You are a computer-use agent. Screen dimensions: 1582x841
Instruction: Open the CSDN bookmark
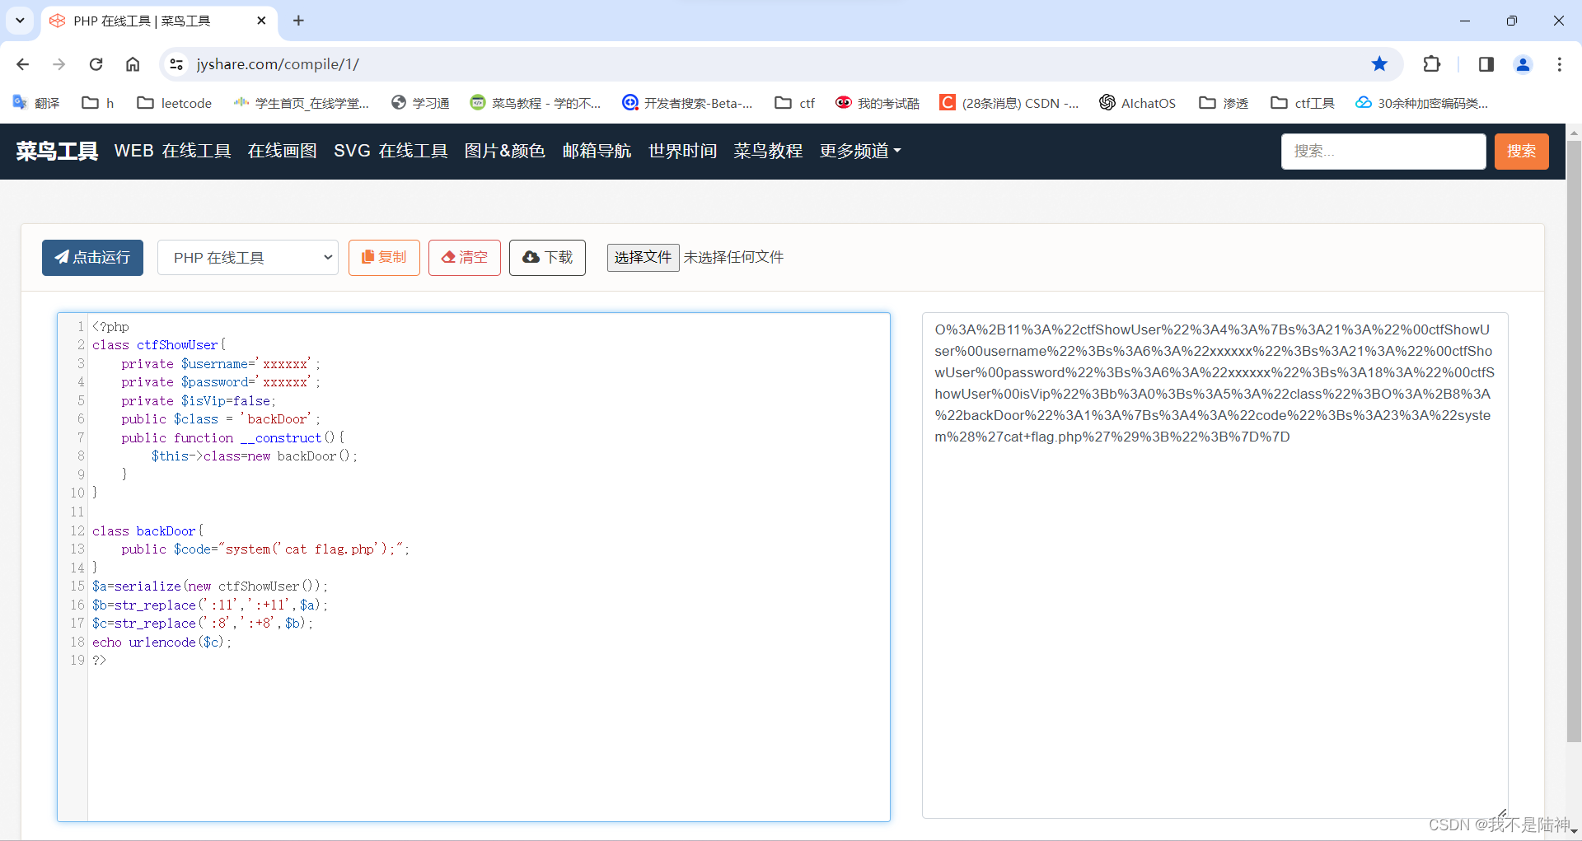click(1009, 103)
